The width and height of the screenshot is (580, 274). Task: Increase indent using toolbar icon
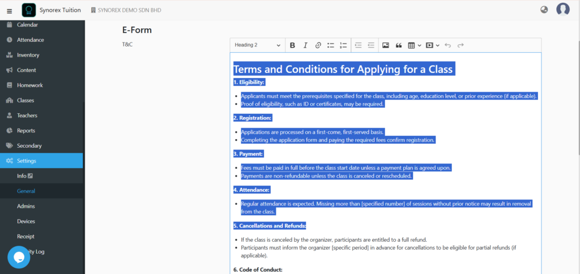click(358, 45)
